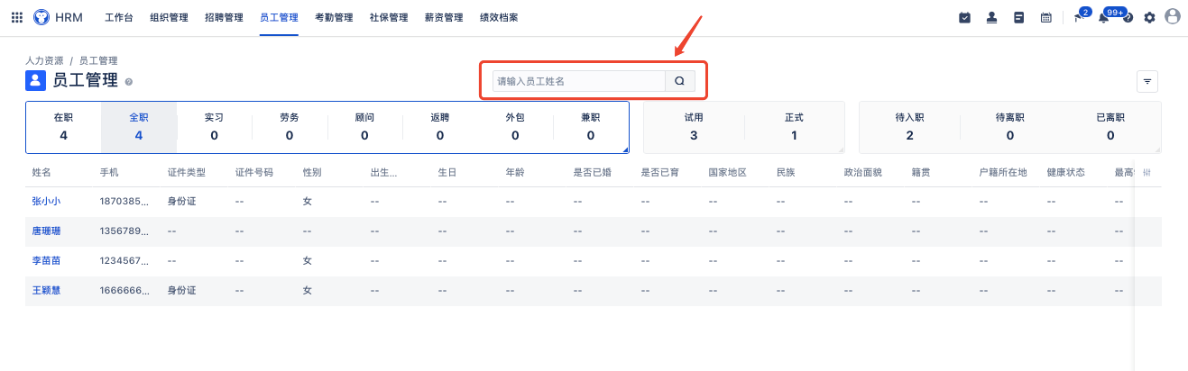Open employee 张小小 record
Image resolution: width=1188 pixels, height=371 pixels.
pyautogui.click(x=46, y=202)
